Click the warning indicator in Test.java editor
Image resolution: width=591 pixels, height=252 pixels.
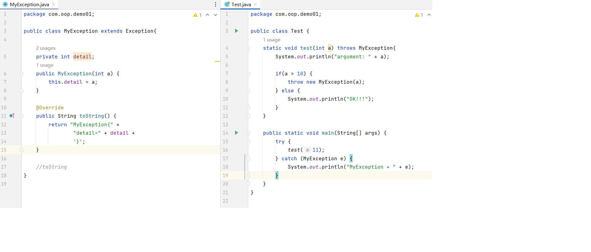(419, 15)
